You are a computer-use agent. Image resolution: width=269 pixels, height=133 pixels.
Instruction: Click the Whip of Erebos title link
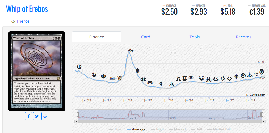(27, 9)
